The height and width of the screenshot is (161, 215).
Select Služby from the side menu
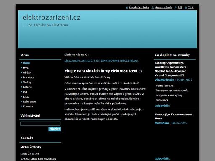point(27,82)
